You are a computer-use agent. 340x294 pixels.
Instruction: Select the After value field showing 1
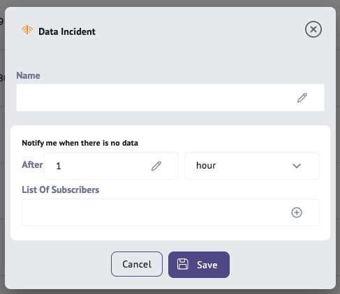[111, 166]
